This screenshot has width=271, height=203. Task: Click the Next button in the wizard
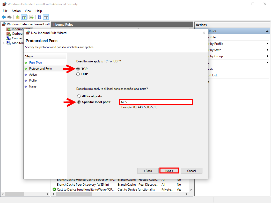(169, 171)
